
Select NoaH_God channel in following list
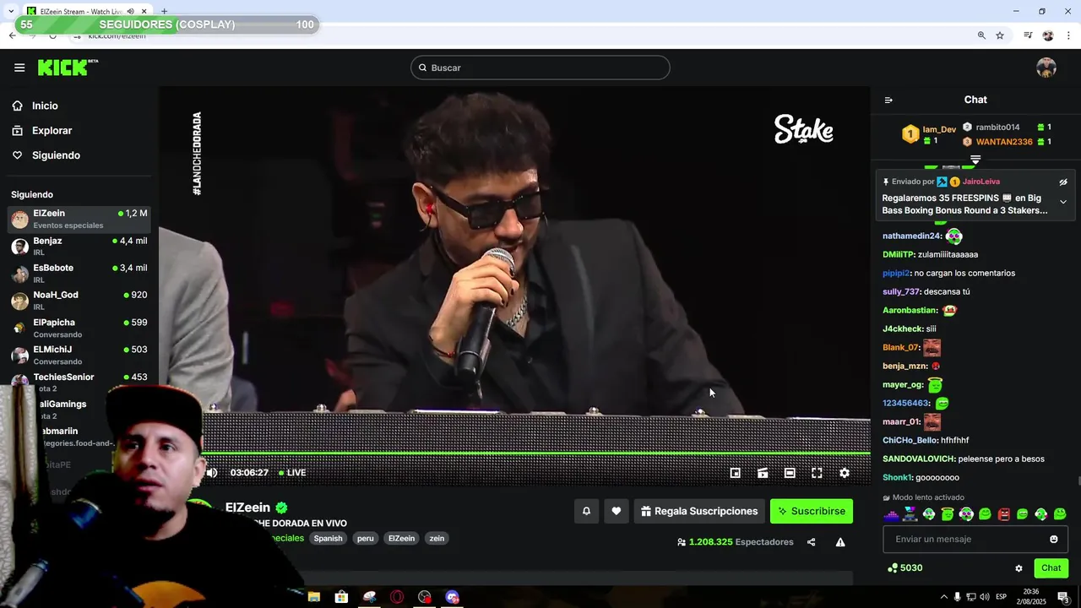click(x=79, y=300)
